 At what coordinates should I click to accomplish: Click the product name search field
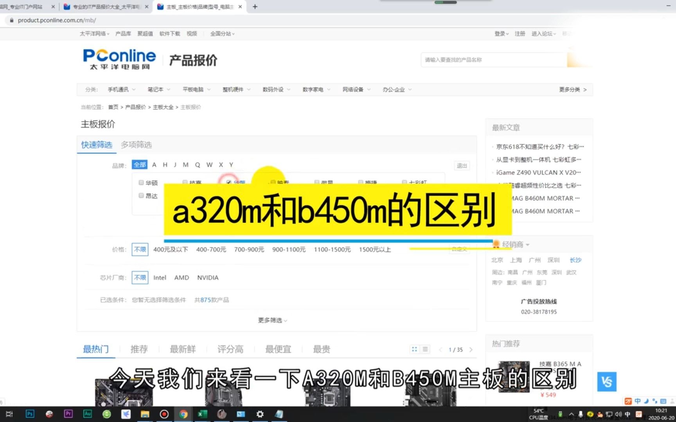494,60
